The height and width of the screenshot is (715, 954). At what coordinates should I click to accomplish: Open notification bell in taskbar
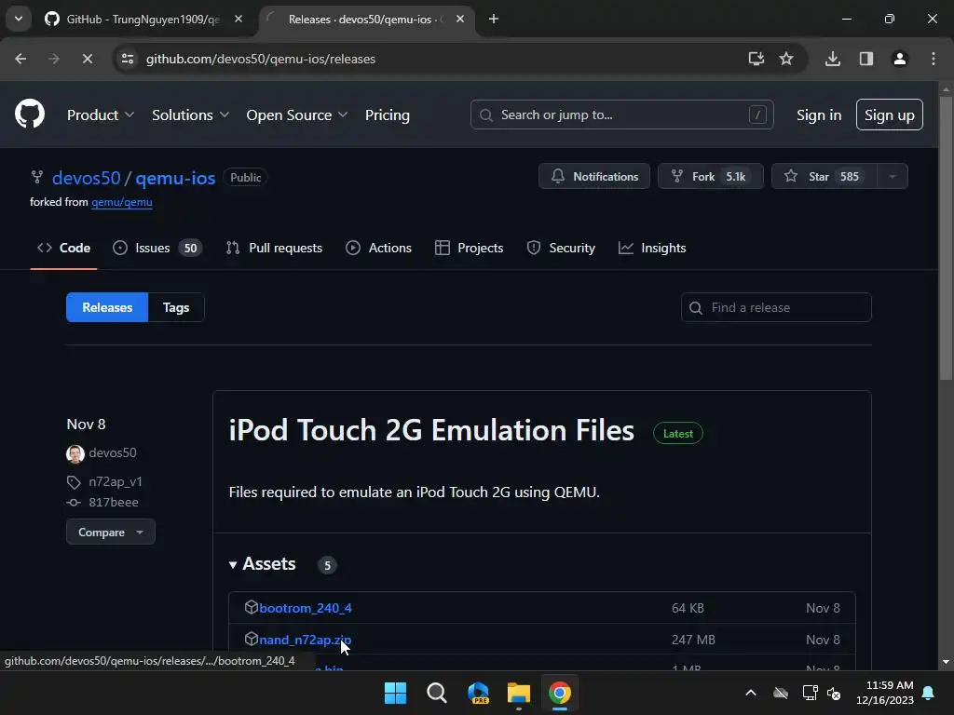coord(928,693)
